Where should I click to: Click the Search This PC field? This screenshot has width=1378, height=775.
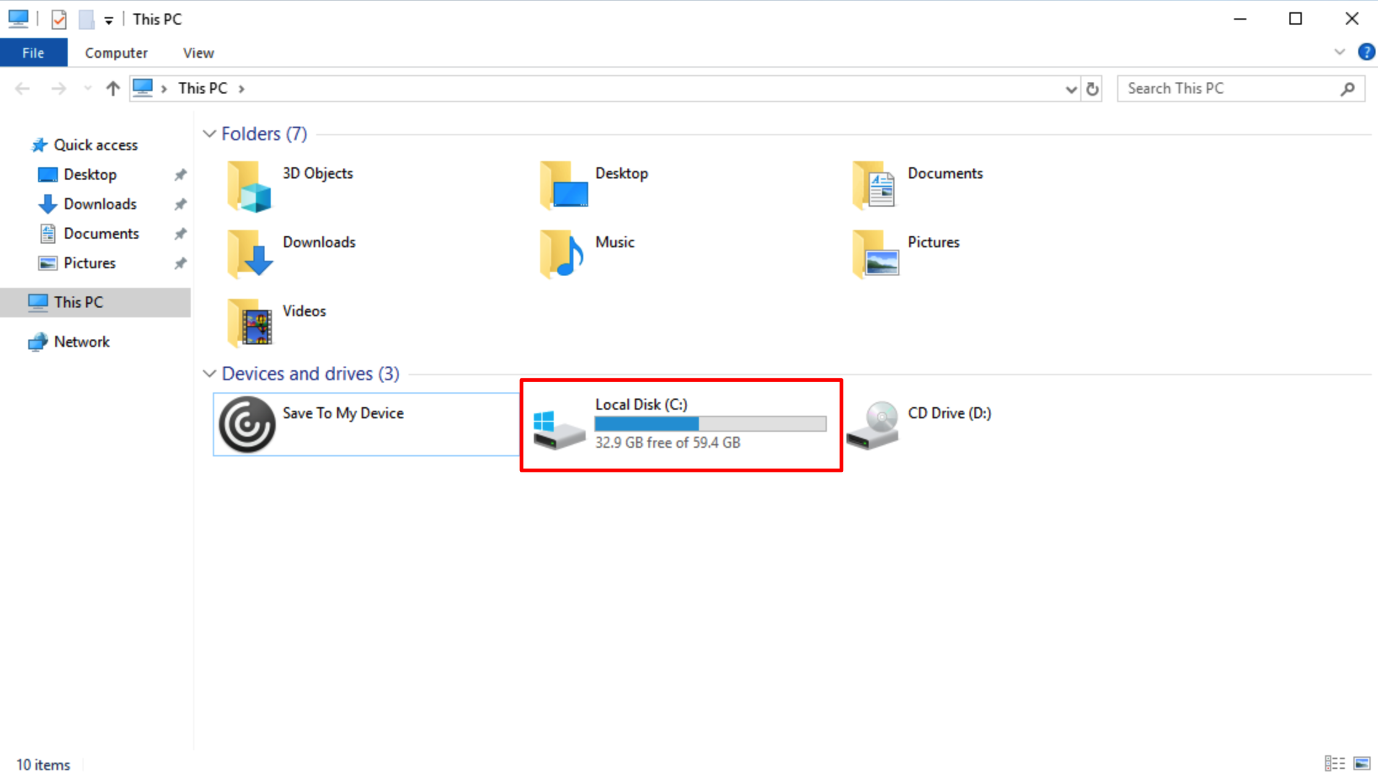click(1227, 89)
